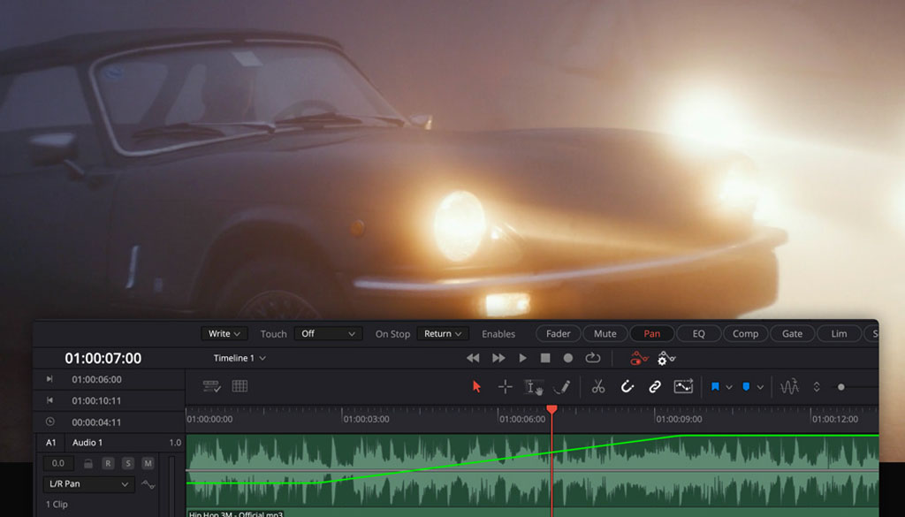Click the timeline zoom slider handle
The width and height of the screenshot is (905, 517).
841,387
